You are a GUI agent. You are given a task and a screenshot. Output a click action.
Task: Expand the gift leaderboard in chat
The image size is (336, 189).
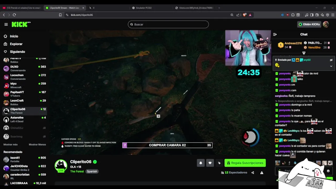tap(304, 53)
